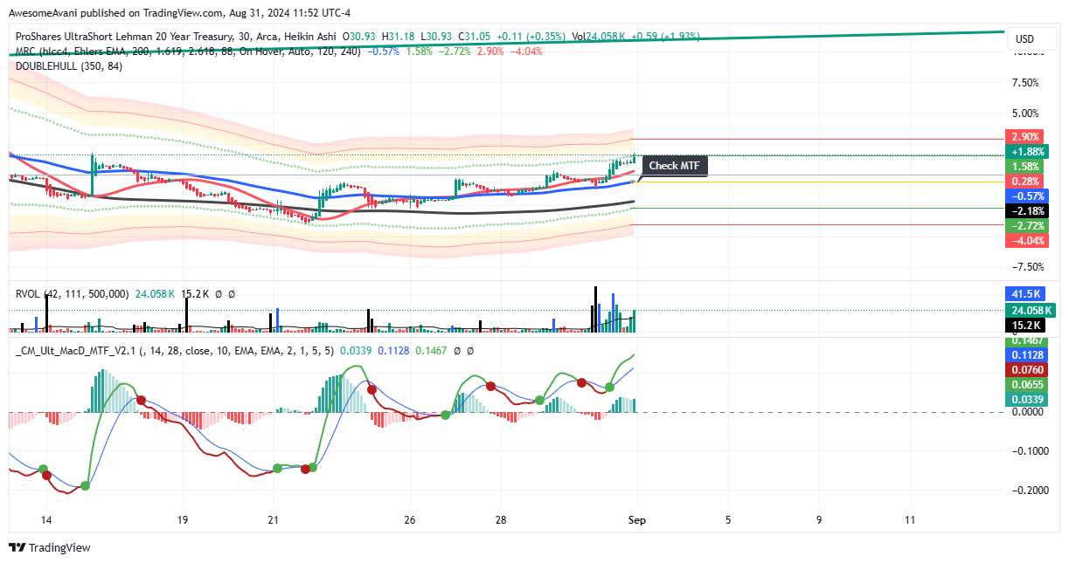
Task: Click the green 1.58% price label
Action: pos(1025,166)
